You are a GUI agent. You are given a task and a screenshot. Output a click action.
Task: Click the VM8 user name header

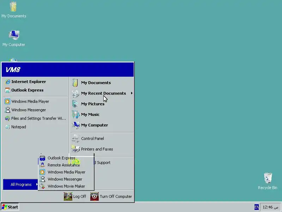(13, 70)
